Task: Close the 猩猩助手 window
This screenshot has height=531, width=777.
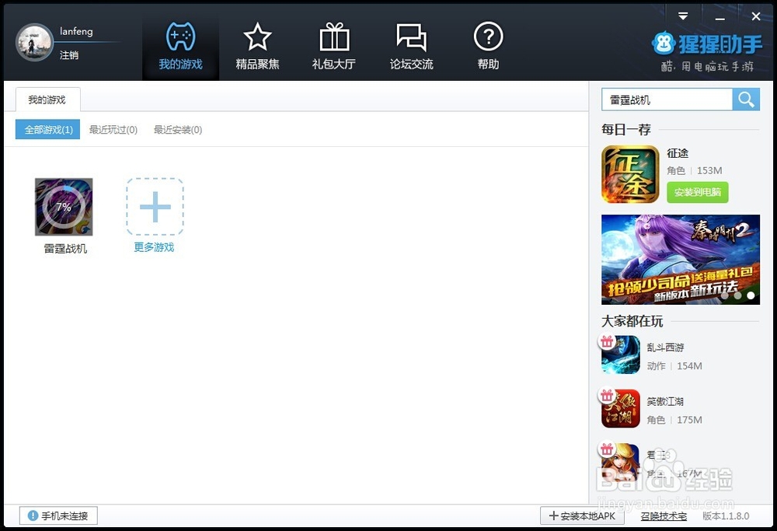Action: (x=756, y=16)
